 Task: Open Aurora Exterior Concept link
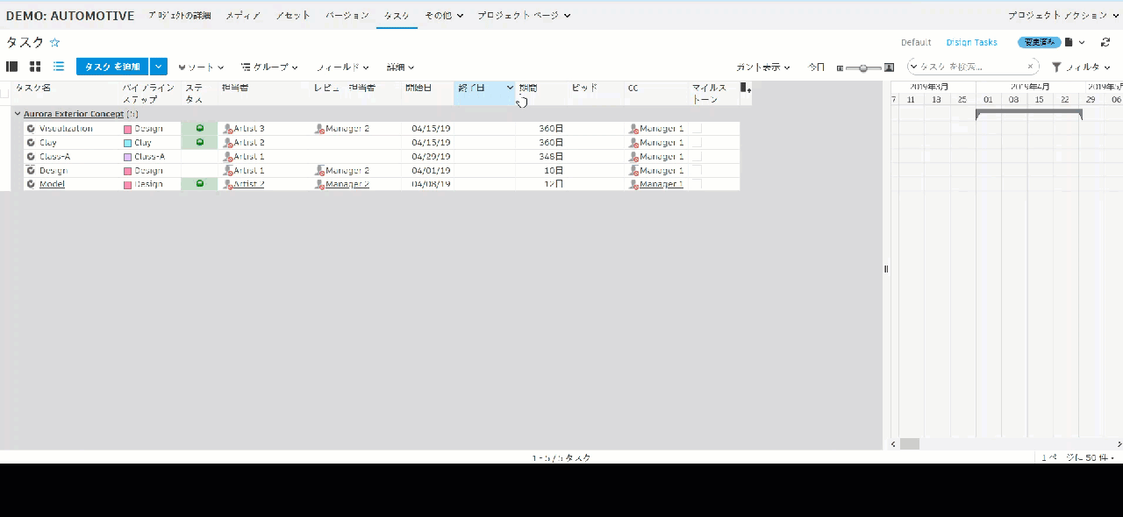[74, 114]
